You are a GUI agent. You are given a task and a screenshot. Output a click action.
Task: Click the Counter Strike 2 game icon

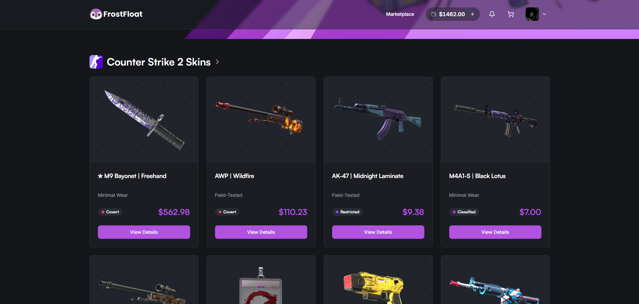(96, 62)
